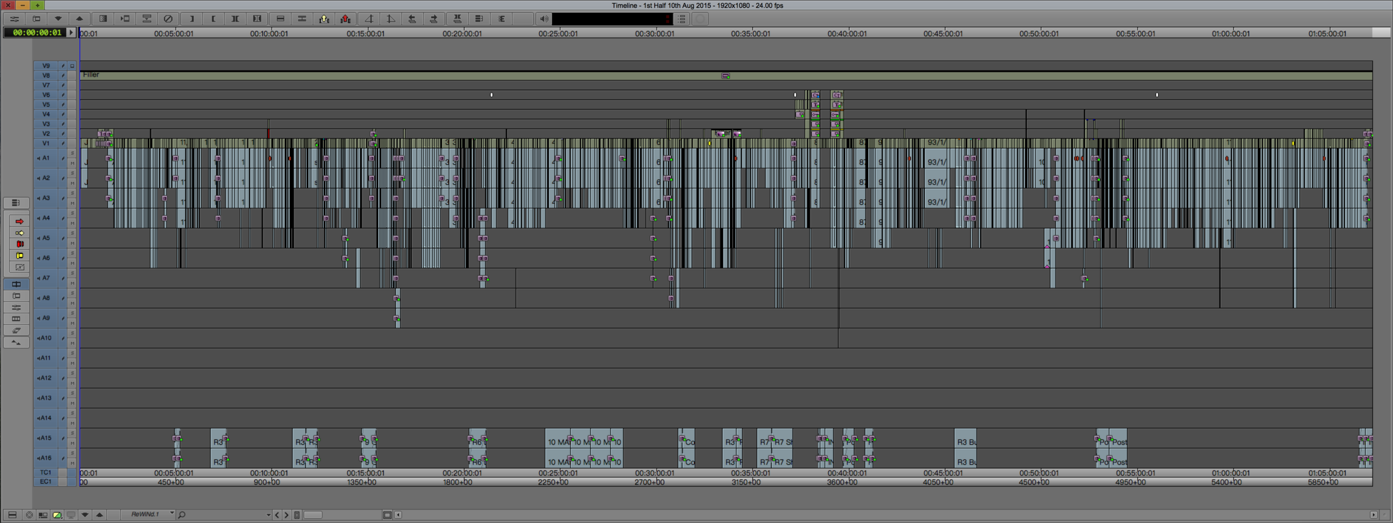This screenshot has height=523, width=1393.
Task: Click the down-triangle in the bottom bar
Action: pyautogui.click(x=85, y=515)
